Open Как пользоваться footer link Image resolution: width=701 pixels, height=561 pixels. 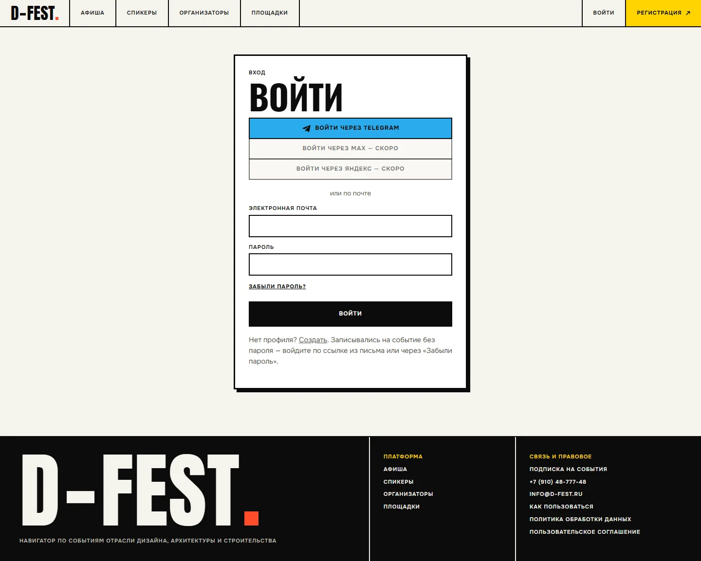click(561, 507)
